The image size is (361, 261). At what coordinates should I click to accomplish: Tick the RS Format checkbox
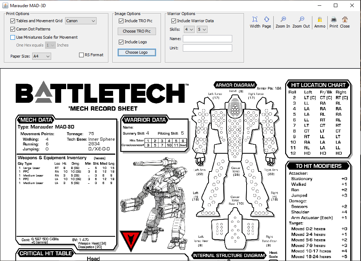pyautogui.click(x=81, y=55)
